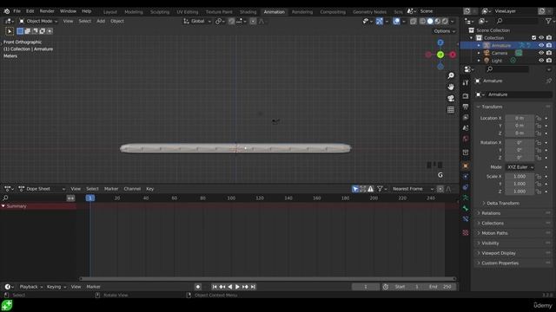Click green Z axis on navigation gizmo

click(x=440, y=55)
